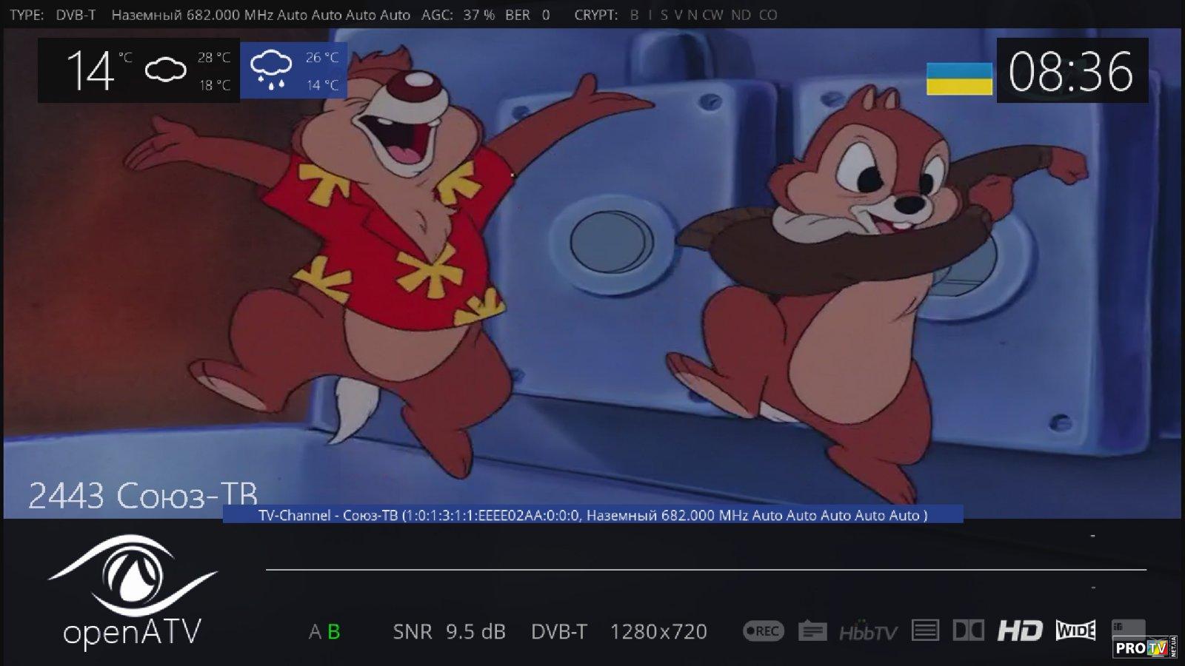Click the teletext lines icon
1185x666 pixels.
[925, 630]
